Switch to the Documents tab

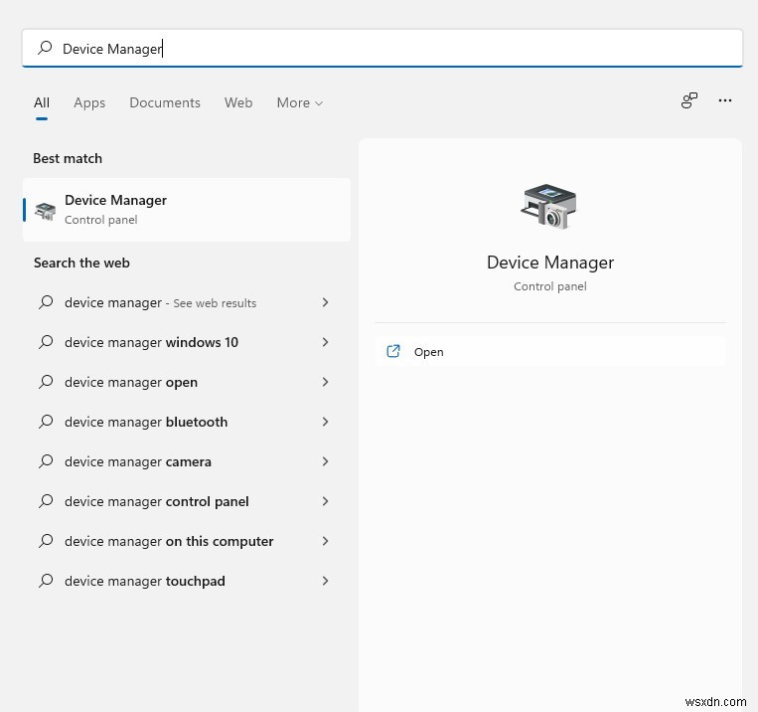pos(165,102)
